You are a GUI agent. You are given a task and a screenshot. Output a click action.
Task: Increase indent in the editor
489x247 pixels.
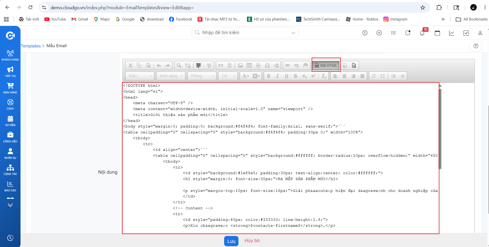click(403, 76)
